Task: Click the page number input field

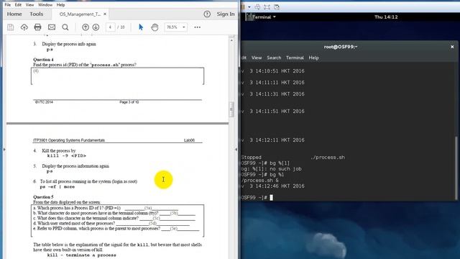Action: click(110, 27)
